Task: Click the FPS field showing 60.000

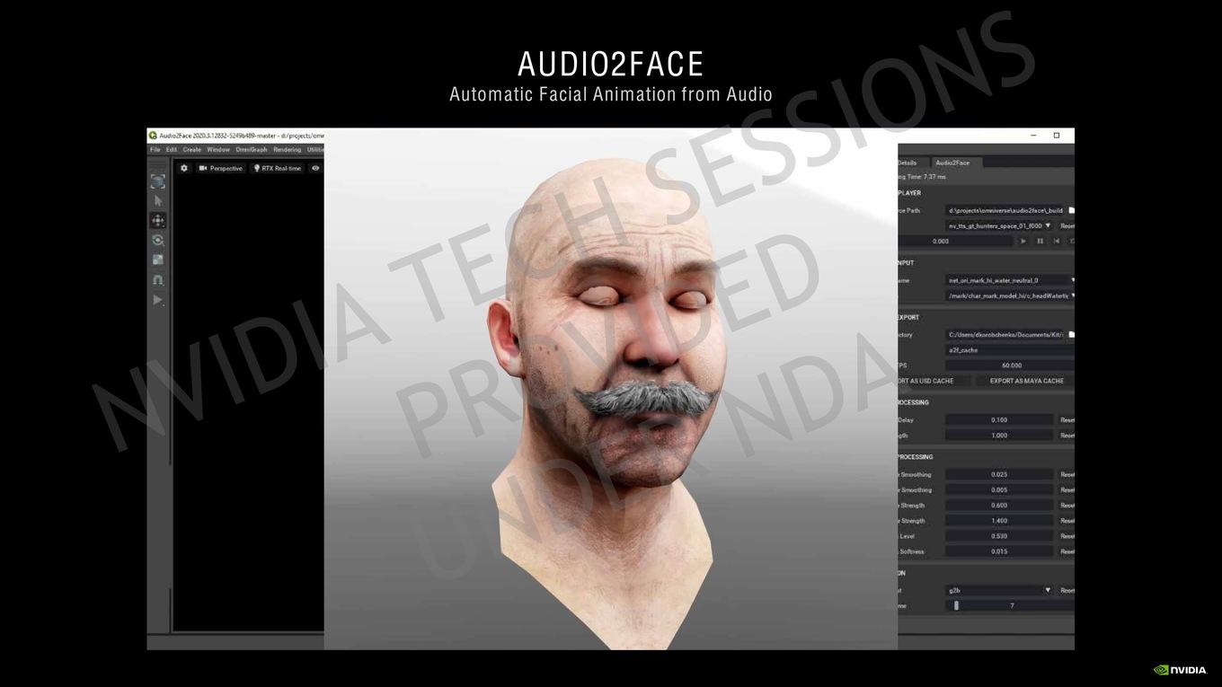Action: 1011,366
